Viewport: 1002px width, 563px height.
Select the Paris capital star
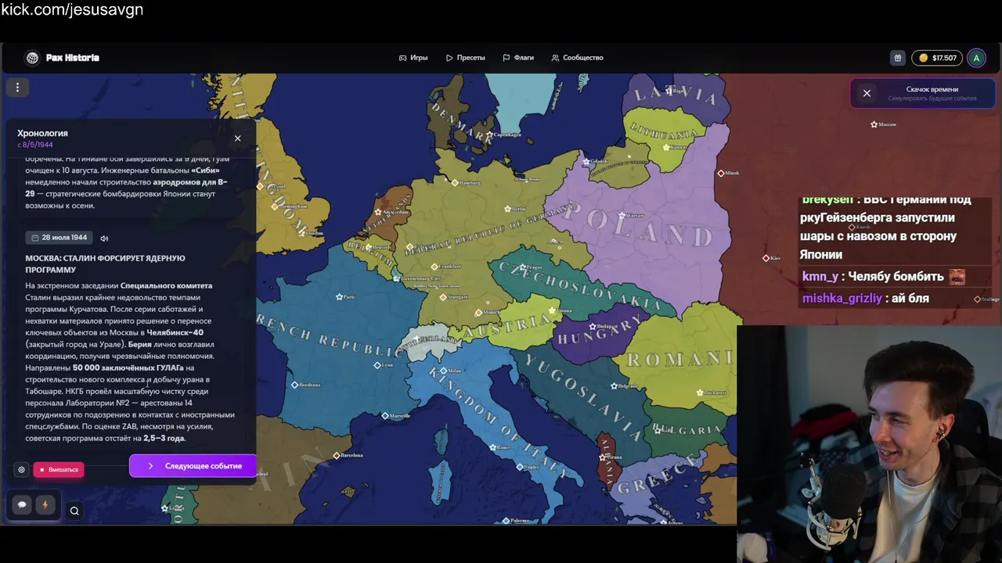(339, 297)
